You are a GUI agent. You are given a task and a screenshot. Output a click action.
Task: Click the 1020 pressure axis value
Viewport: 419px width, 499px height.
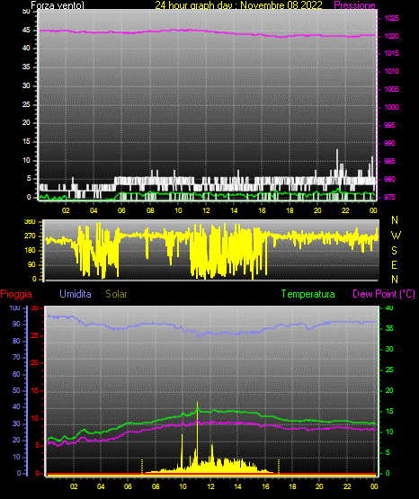click(x=391, y=36)
